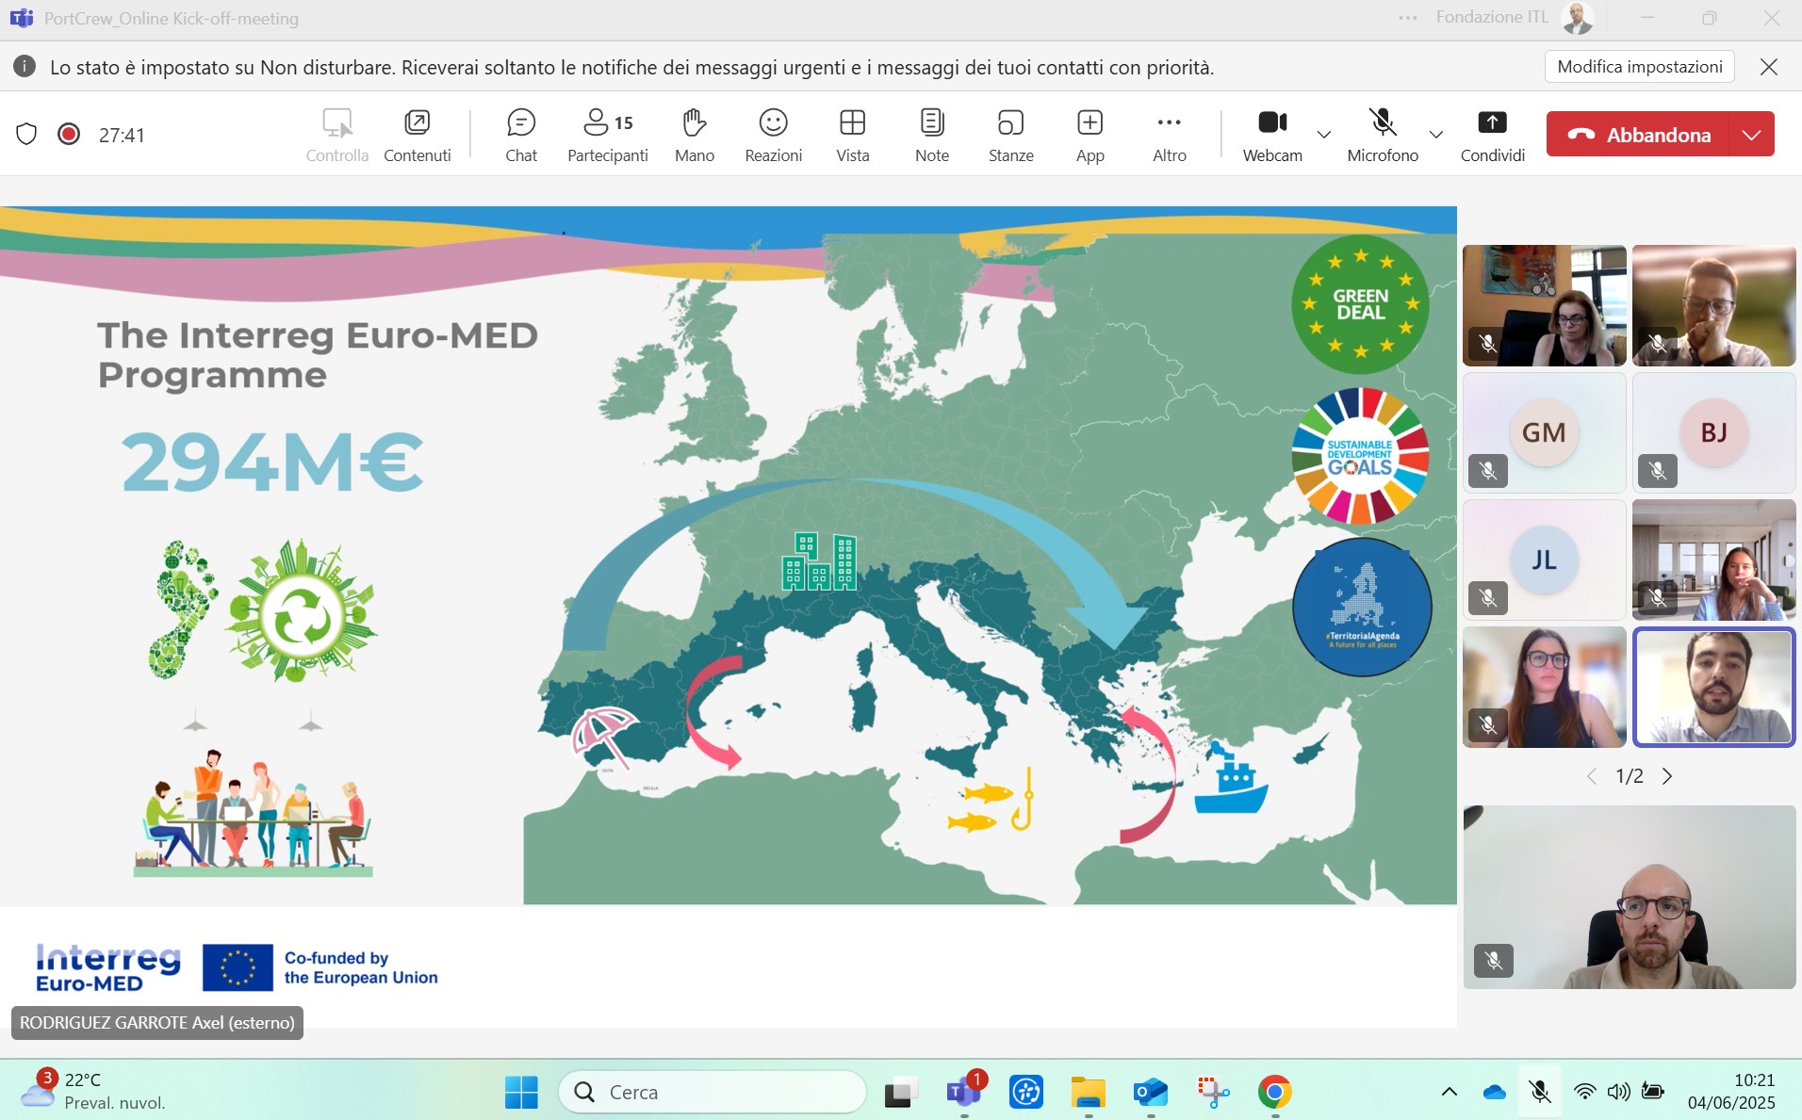This screenshot has width=1802, height=1120.
Task: Expand Webcam options arrow
Action: pos(1324,135)
